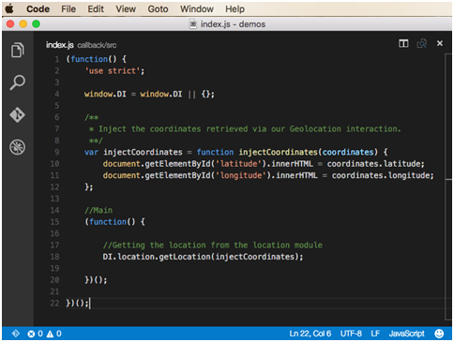
Task: Open the Goto menu
Action: coord(158,9)
